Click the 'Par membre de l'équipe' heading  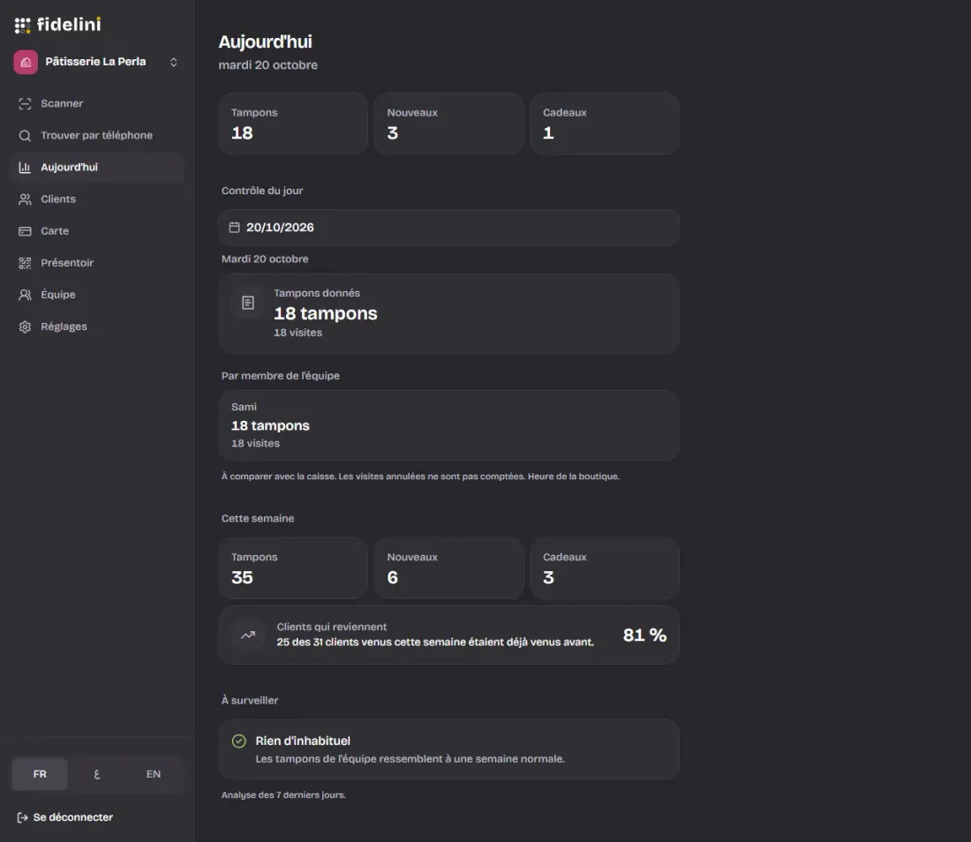pyautogui.click(x=281, y=376)
